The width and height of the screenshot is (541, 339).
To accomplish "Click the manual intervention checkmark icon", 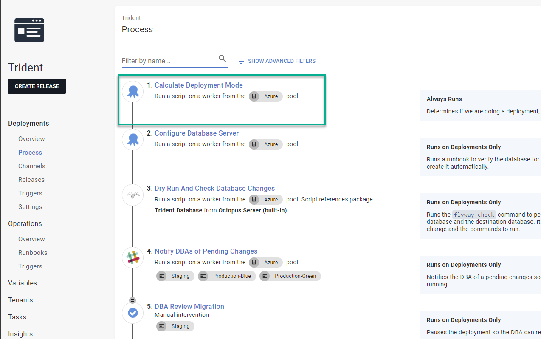I will (132, 313).
